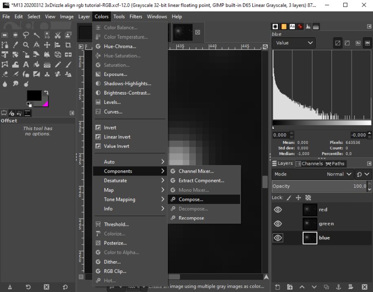Image resolution: width=373 pixels, height=292 pixels.
Task: Select the Move tool
Action: tap(47, 45)
